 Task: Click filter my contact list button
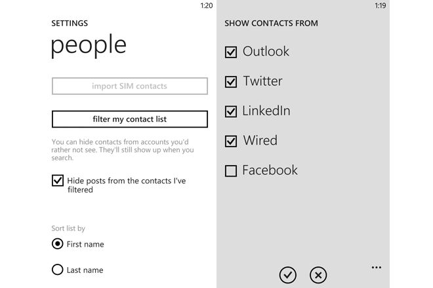pyautogui.click(x=130, y=119)
